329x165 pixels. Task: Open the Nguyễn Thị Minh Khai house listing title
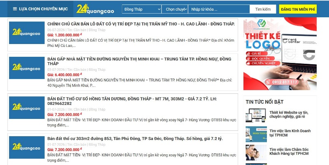[139, 61]
